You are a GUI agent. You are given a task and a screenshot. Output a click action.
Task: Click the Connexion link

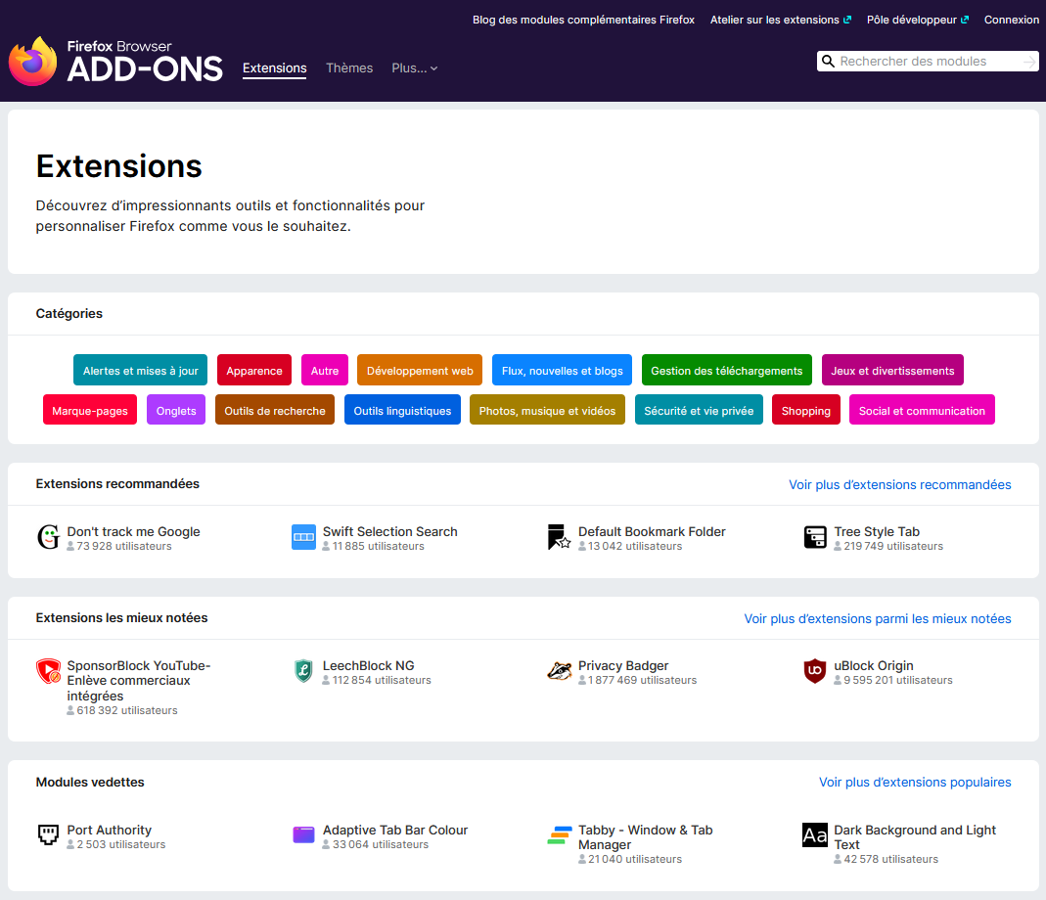click(x=1012, y=20)
